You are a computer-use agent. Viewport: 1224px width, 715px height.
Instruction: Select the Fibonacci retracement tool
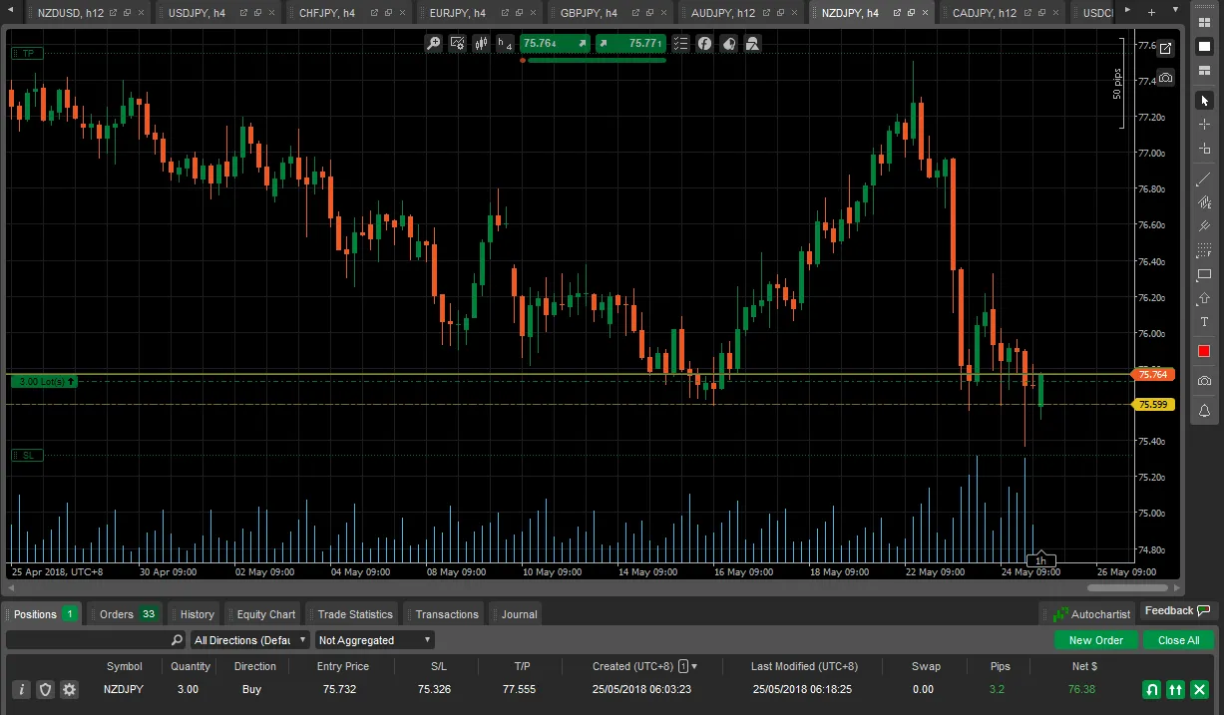pos(1204,250)
